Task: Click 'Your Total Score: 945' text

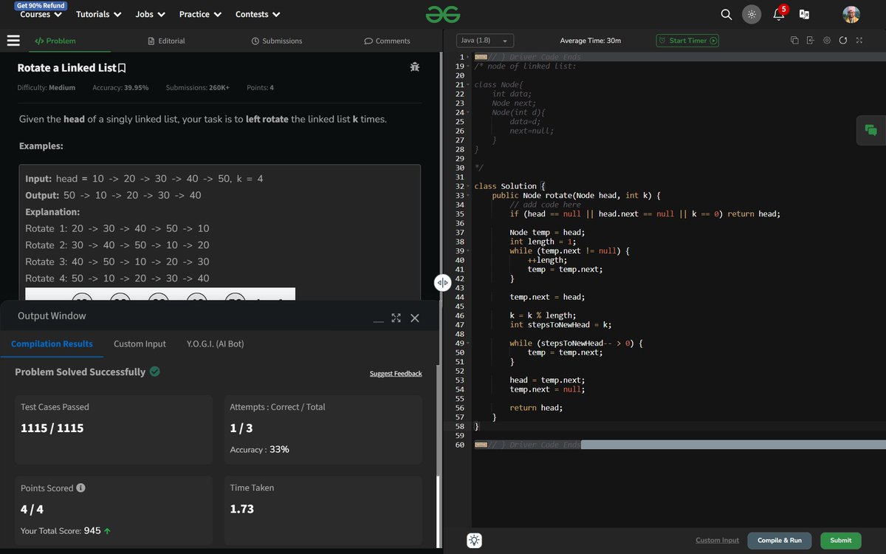Action: coord(66,530)
